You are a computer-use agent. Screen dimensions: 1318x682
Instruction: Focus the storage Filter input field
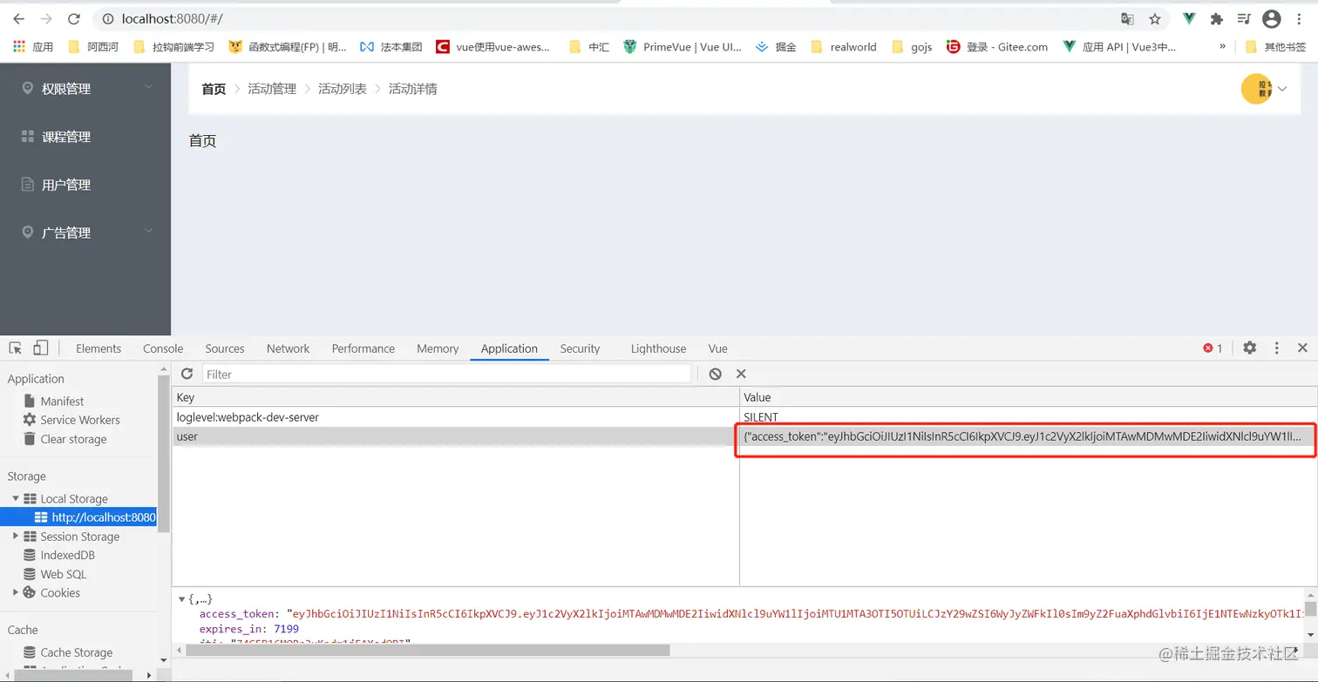click(446, 374)
